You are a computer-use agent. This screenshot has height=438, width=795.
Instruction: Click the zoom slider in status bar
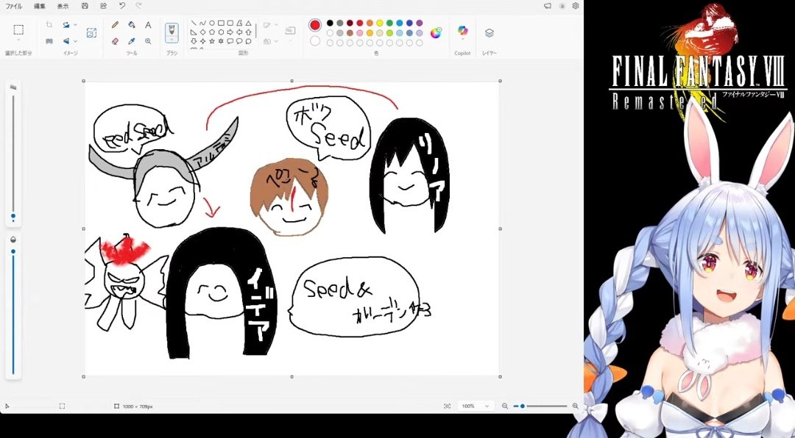[540, 406]
